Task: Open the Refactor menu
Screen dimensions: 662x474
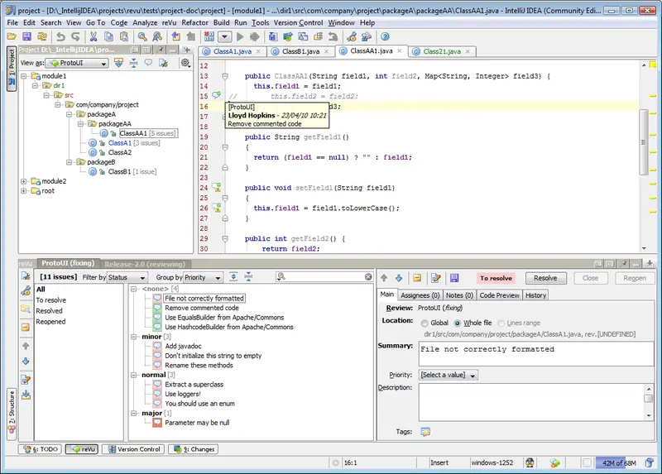Action: (195, 22)
